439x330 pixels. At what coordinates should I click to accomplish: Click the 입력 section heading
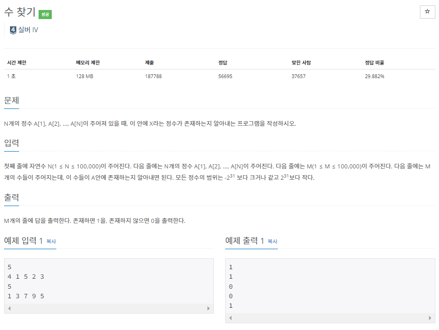pos(11,143)
